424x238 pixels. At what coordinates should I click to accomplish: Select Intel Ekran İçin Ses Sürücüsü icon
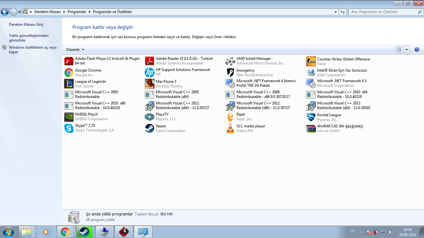[311, 73]
